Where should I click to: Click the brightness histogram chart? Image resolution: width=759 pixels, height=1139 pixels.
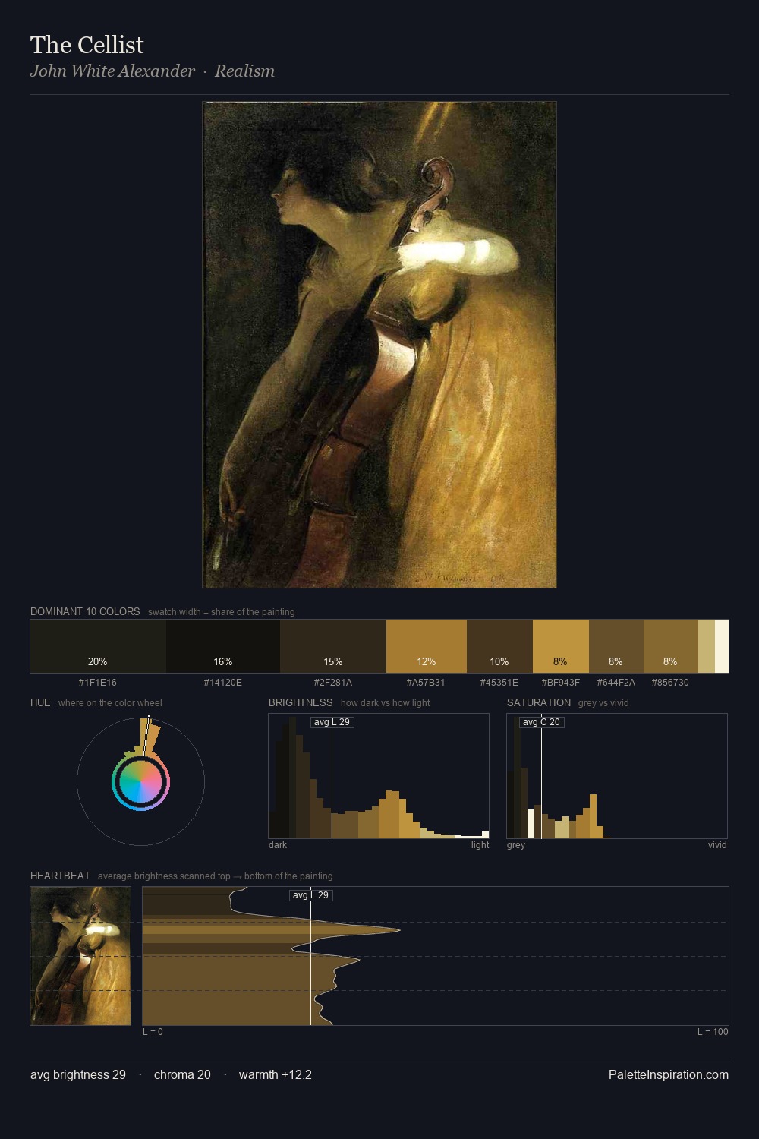tap(379, 776)
